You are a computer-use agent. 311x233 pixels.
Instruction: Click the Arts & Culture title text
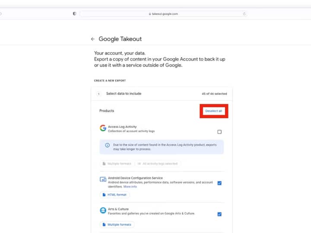click(118, 209)
